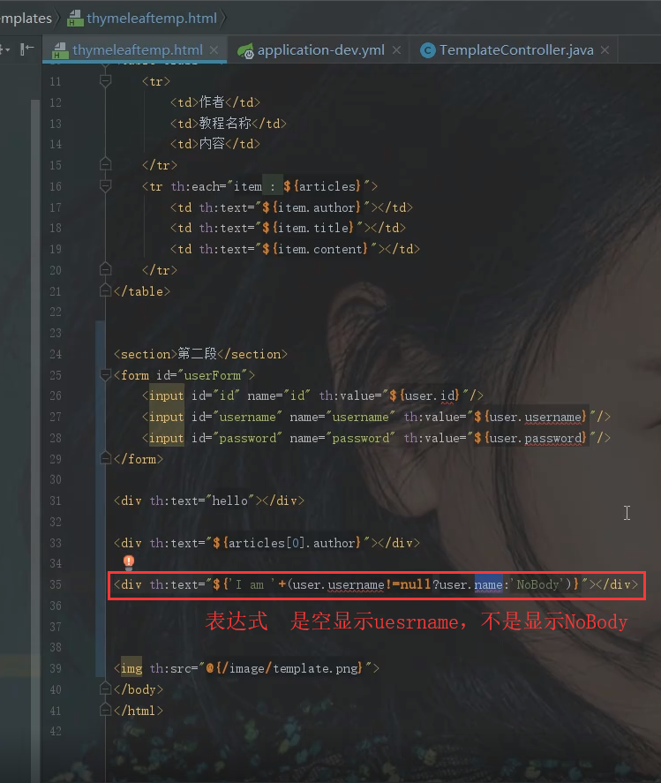Click '${item.author}' on line 17
Viewport: 661px width, 783px height.
[x=312, y=207]
